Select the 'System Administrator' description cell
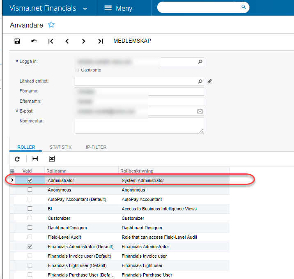This screenshot has height=279, width=294. click(x=174, y=180)
